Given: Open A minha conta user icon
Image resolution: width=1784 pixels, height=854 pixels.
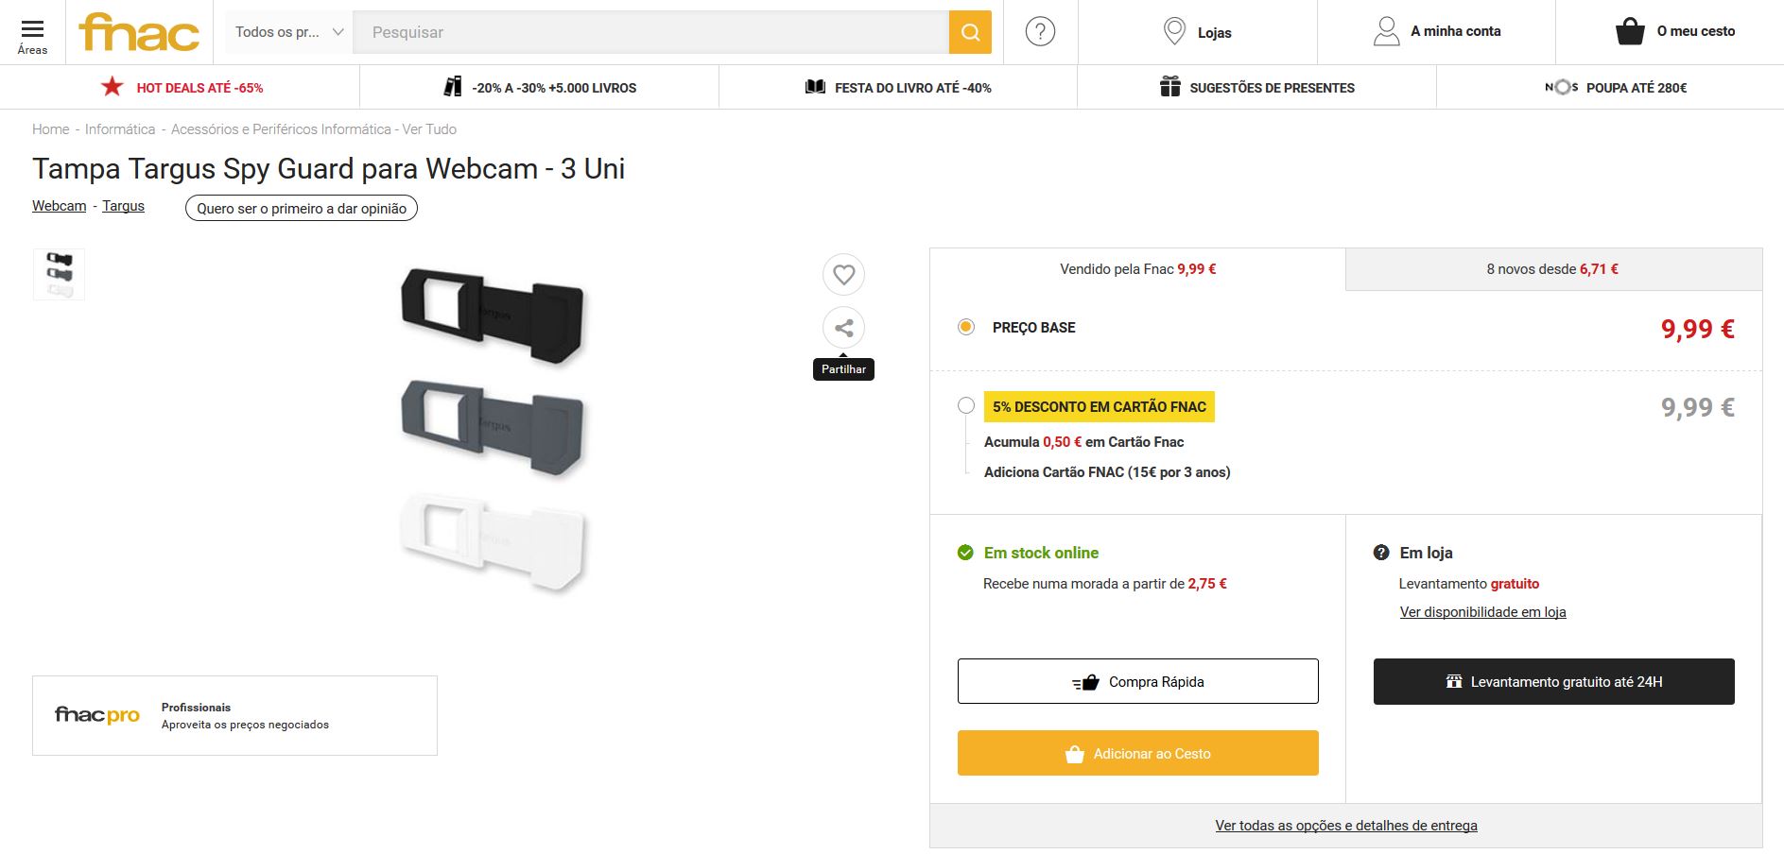Looking at the screenshot, I should coord(1386,31).
